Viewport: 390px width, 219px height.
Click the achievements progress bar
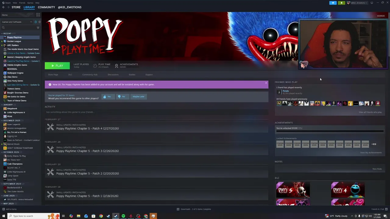tap(330, 131)
